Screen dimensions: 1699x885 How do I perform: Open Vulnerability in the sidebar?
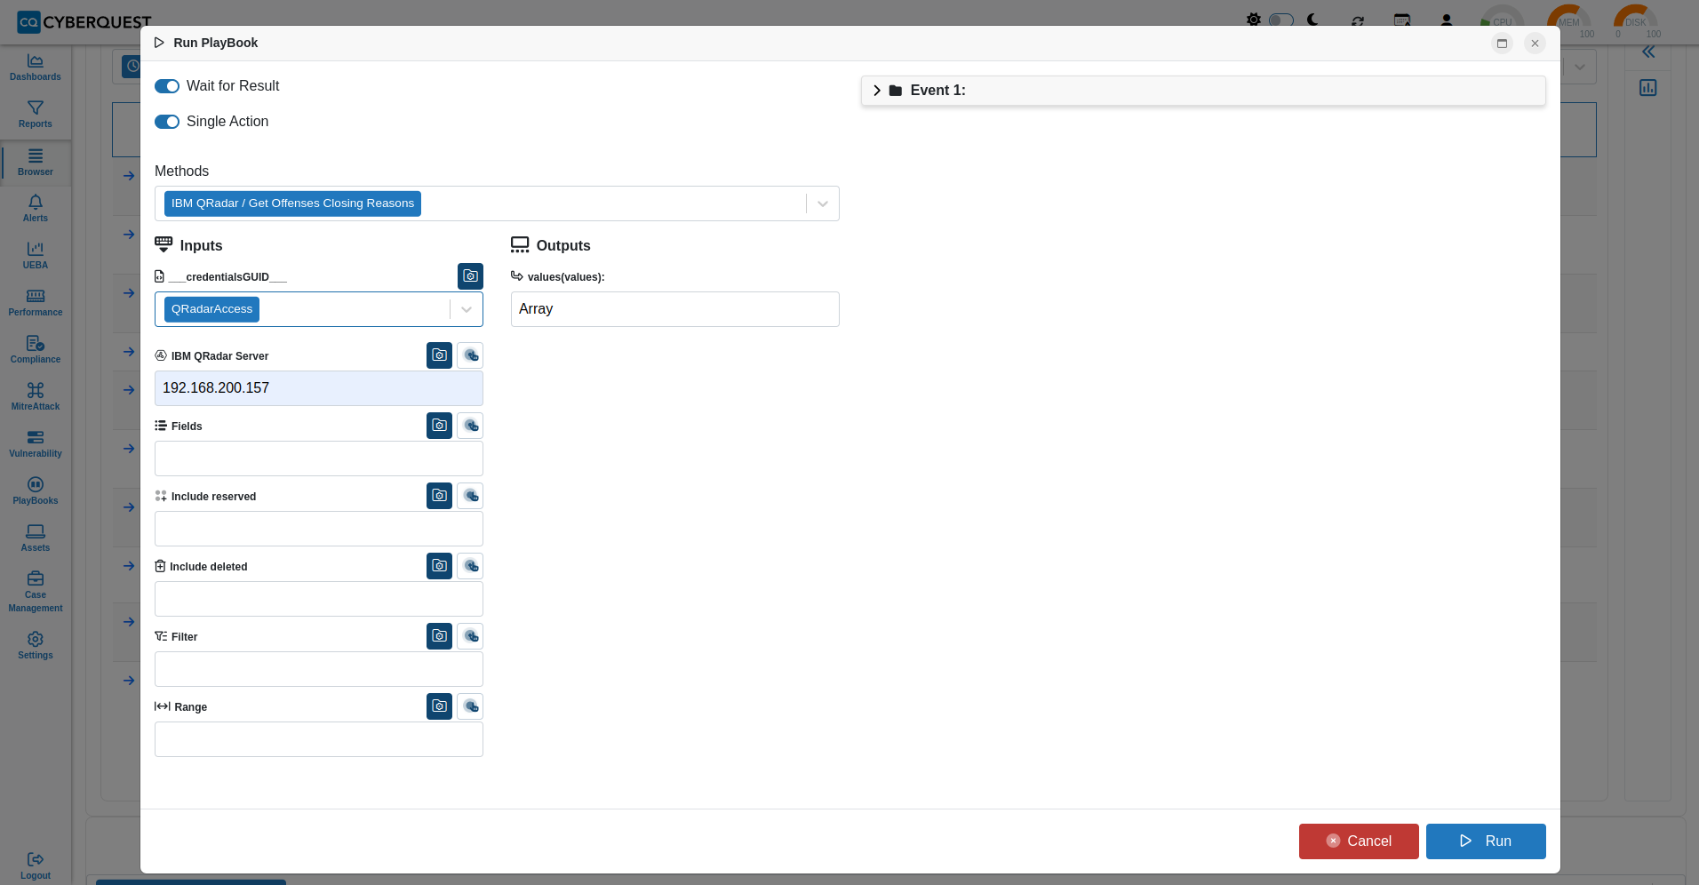36,444
